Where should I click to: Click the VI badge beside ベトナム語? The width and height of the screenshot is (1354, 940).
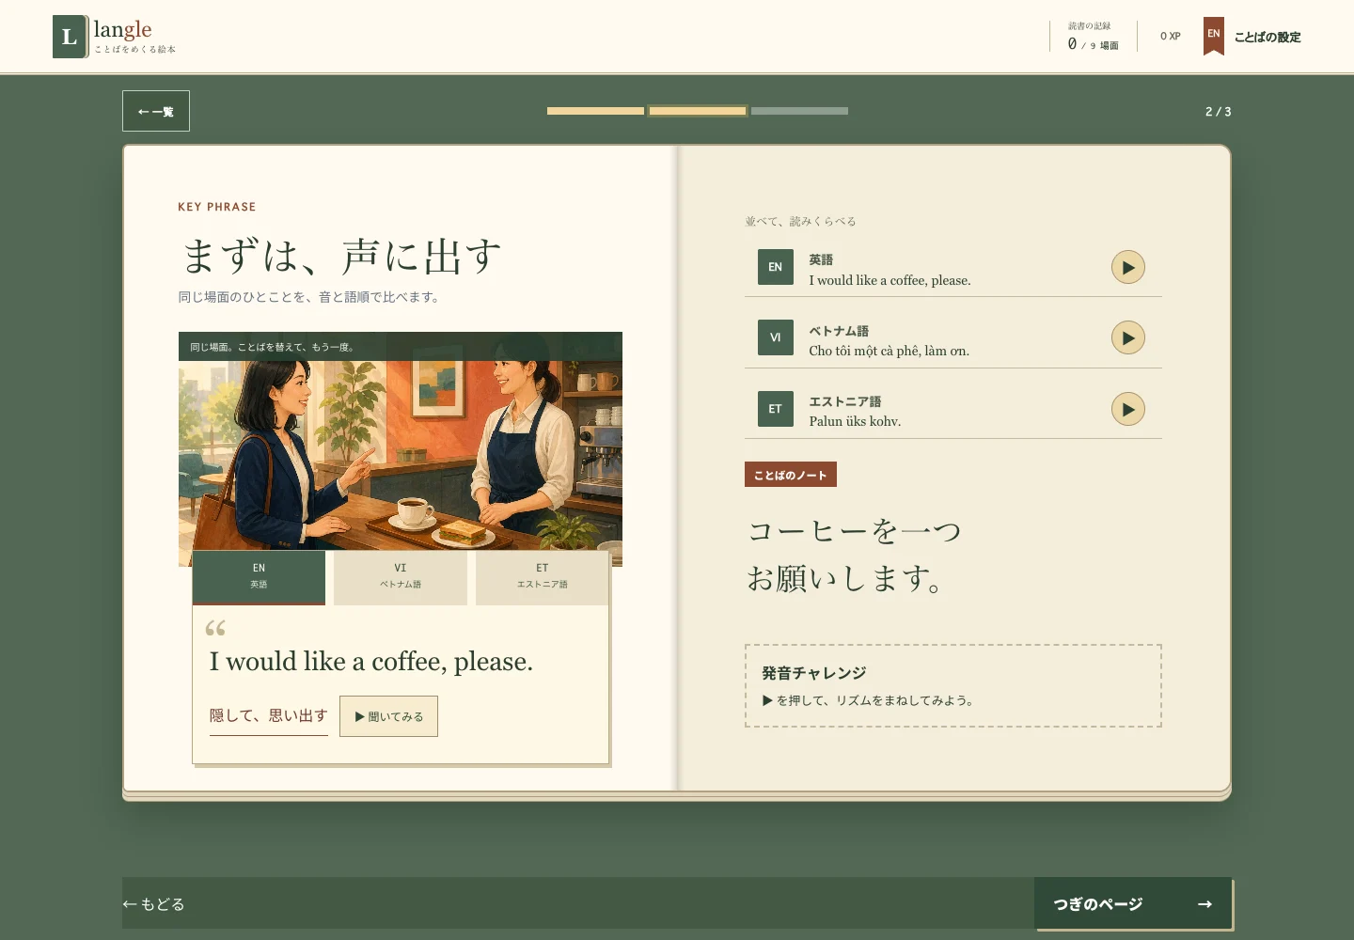[776, 337]
